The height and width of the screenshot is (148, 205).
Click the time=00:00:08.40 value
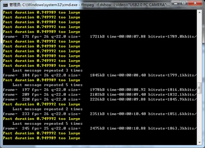coord(127,75)
